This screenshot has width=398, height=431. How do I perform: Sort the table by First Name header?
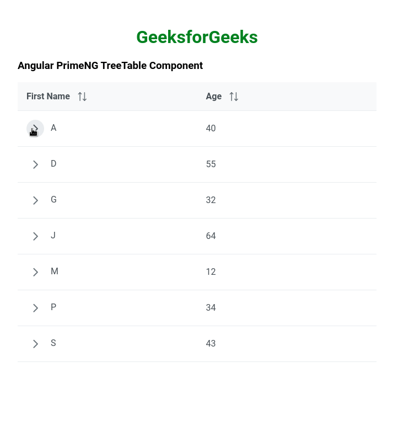click(x=49, y=97)
